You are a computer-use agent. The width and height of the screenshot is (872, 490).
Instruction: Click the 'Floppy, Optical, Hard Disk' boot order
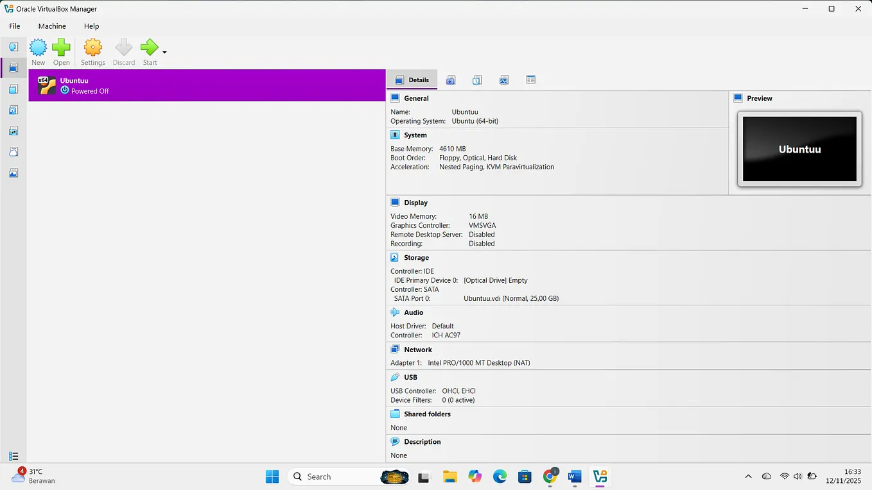pyautogui.click(x=478, y=158)
